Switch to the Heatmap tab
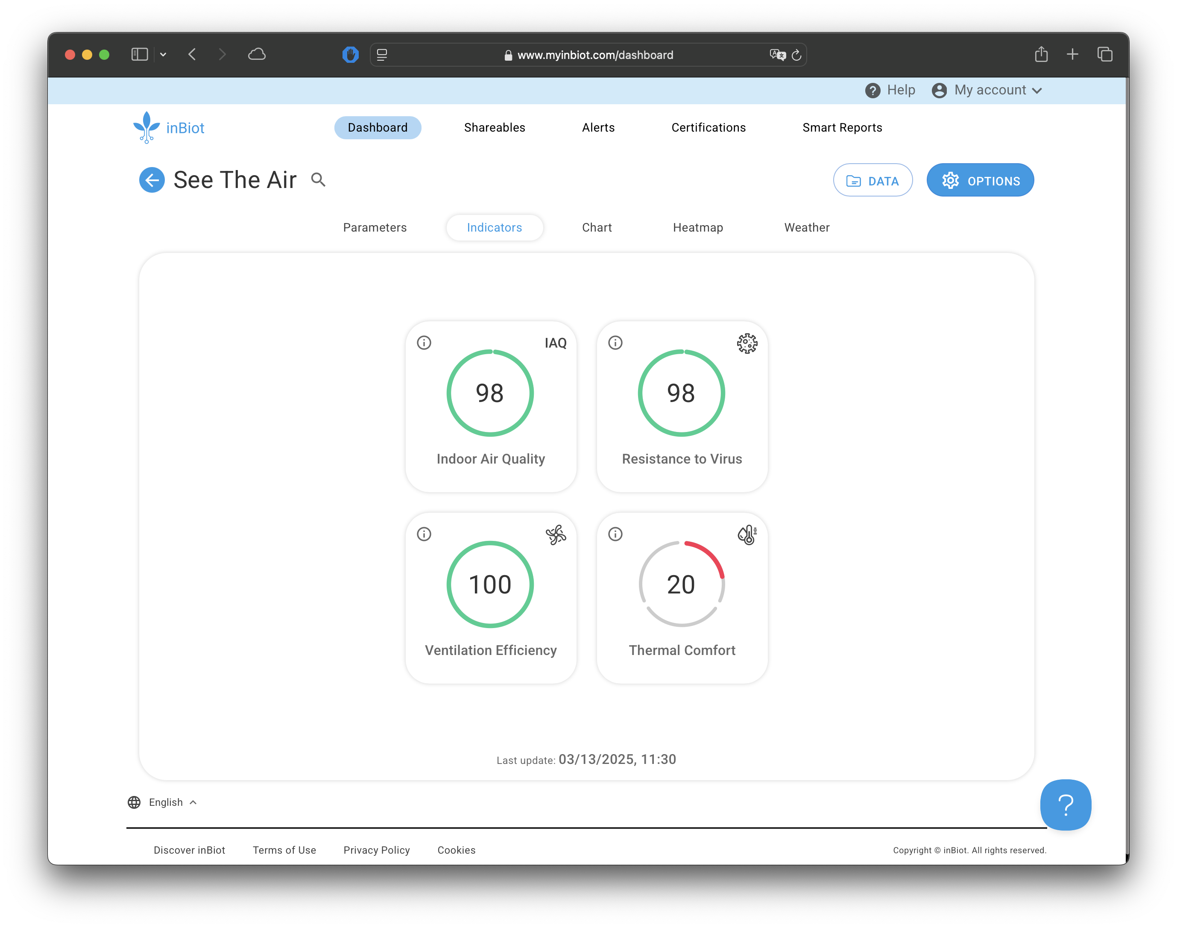 (697, 228)
